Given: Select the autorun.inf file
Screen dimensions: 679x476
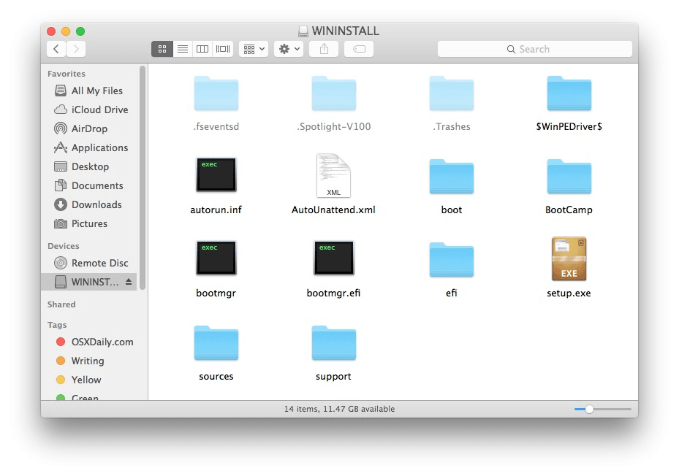Looking at the screenshot, I should [216, 174].
